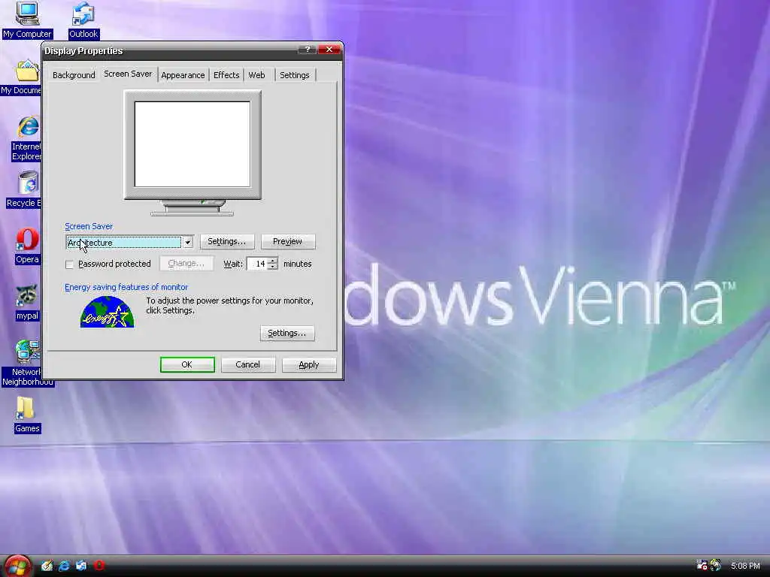Launch Opera from the quick launch bar
770x577 pixels.
click(x=99, y=566)
